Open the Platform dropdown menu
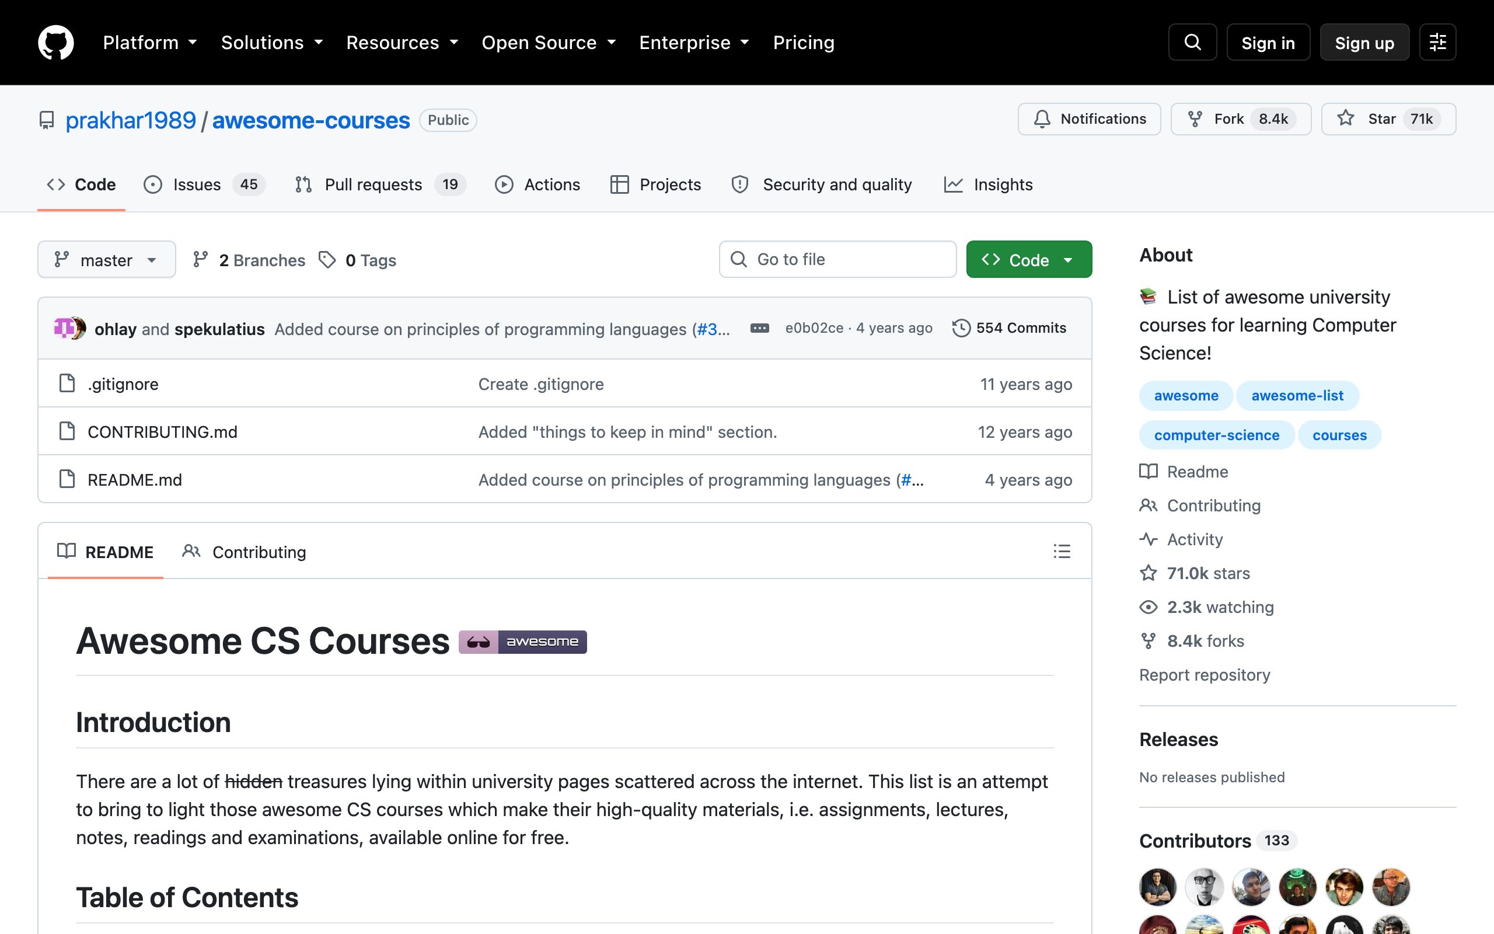The image size is (1494, 934). (149, 43)
